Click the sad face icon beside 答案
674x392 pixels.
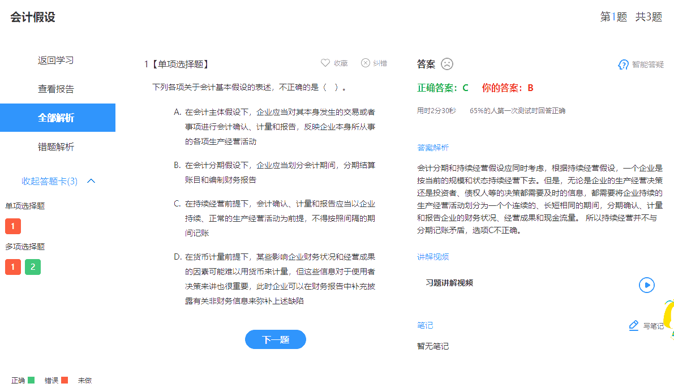pyautogui.click(x=447, y=64)
